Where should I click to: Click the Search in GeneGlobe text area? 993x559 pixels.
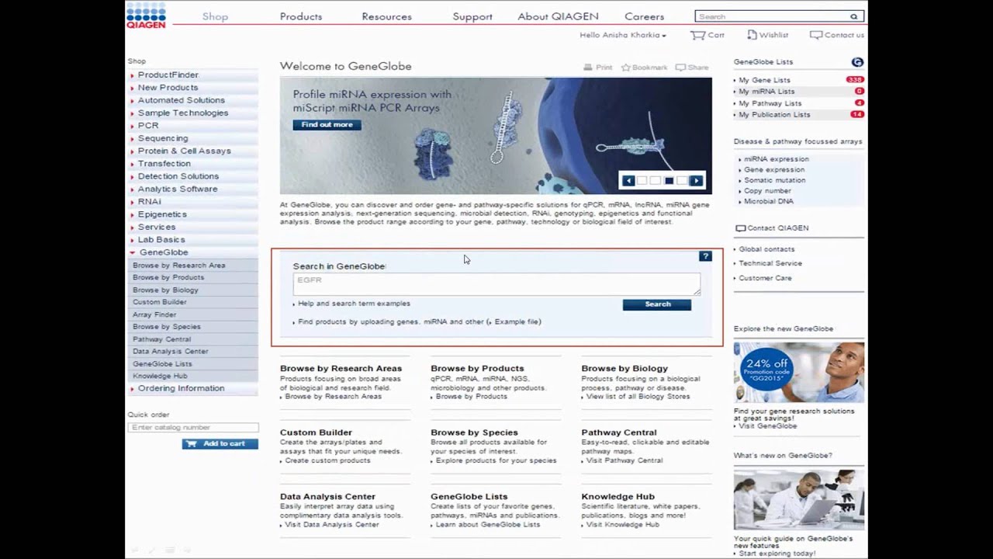tap(496, 283)
